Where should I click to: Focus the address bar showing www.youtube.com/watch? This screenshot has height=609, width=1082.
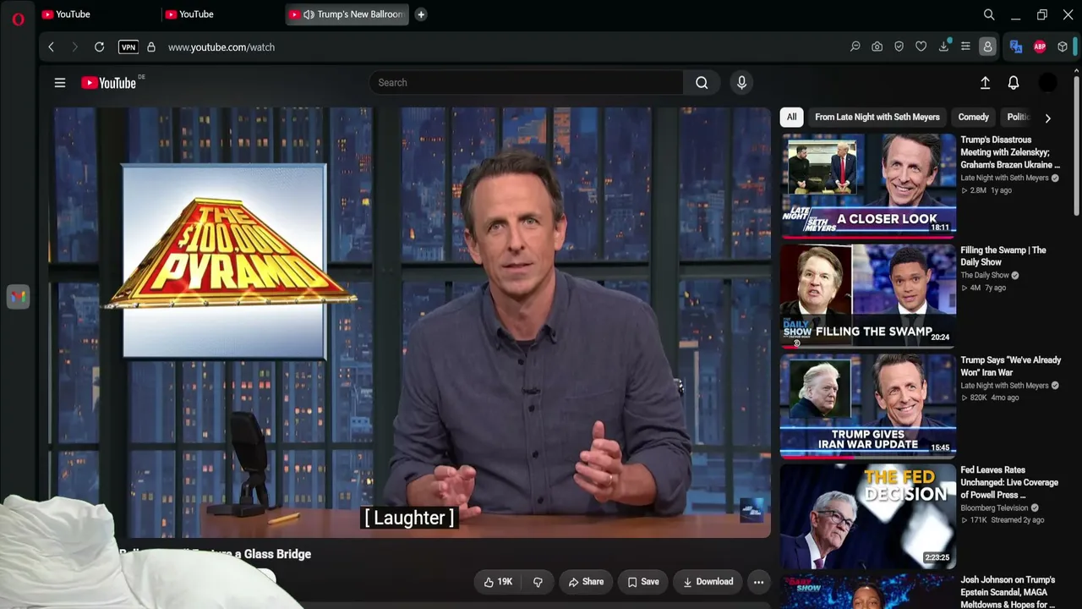pos(221,47)
